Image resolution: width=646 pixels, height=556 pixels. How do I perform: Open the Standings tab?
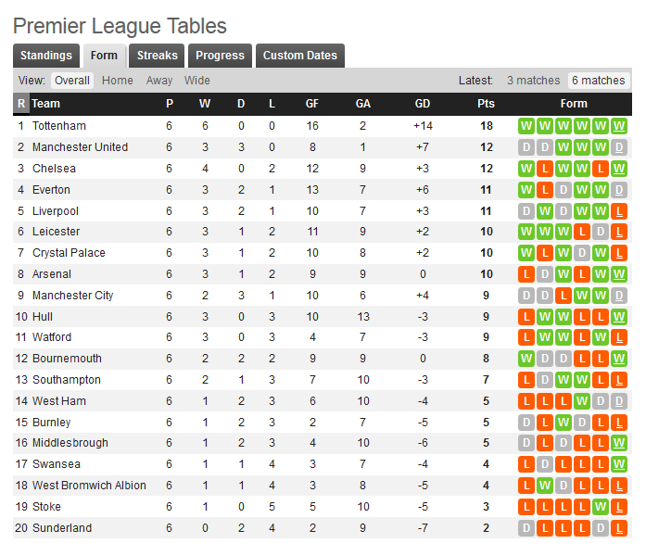[46, 56]
